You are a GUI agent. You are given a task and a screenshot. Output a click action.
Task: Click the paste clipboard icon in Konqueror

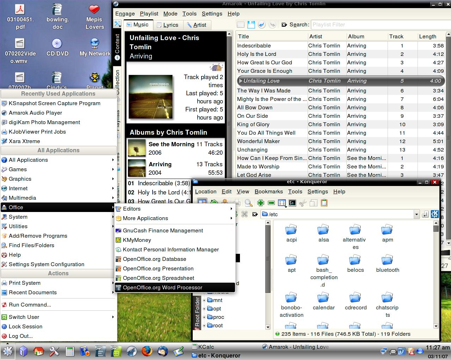[324, 203]
